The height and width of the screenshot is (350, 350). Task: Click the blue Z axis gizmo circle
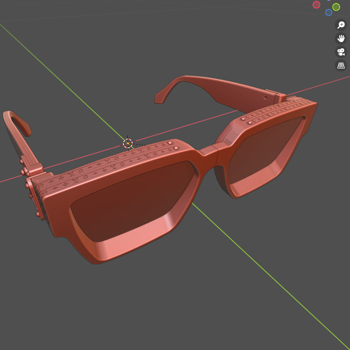coord(329,13)
